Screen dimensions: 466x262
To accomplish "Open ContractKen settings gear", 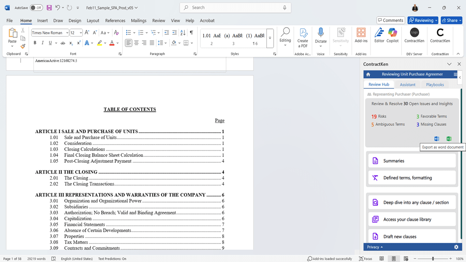I will tap(456, 247).
